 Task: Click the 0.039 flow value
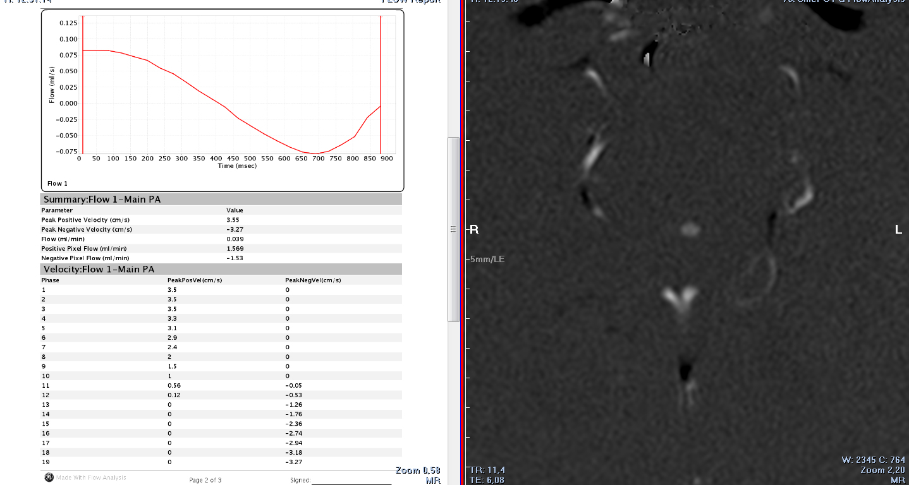pyautogui.click(x=235, y=239)
